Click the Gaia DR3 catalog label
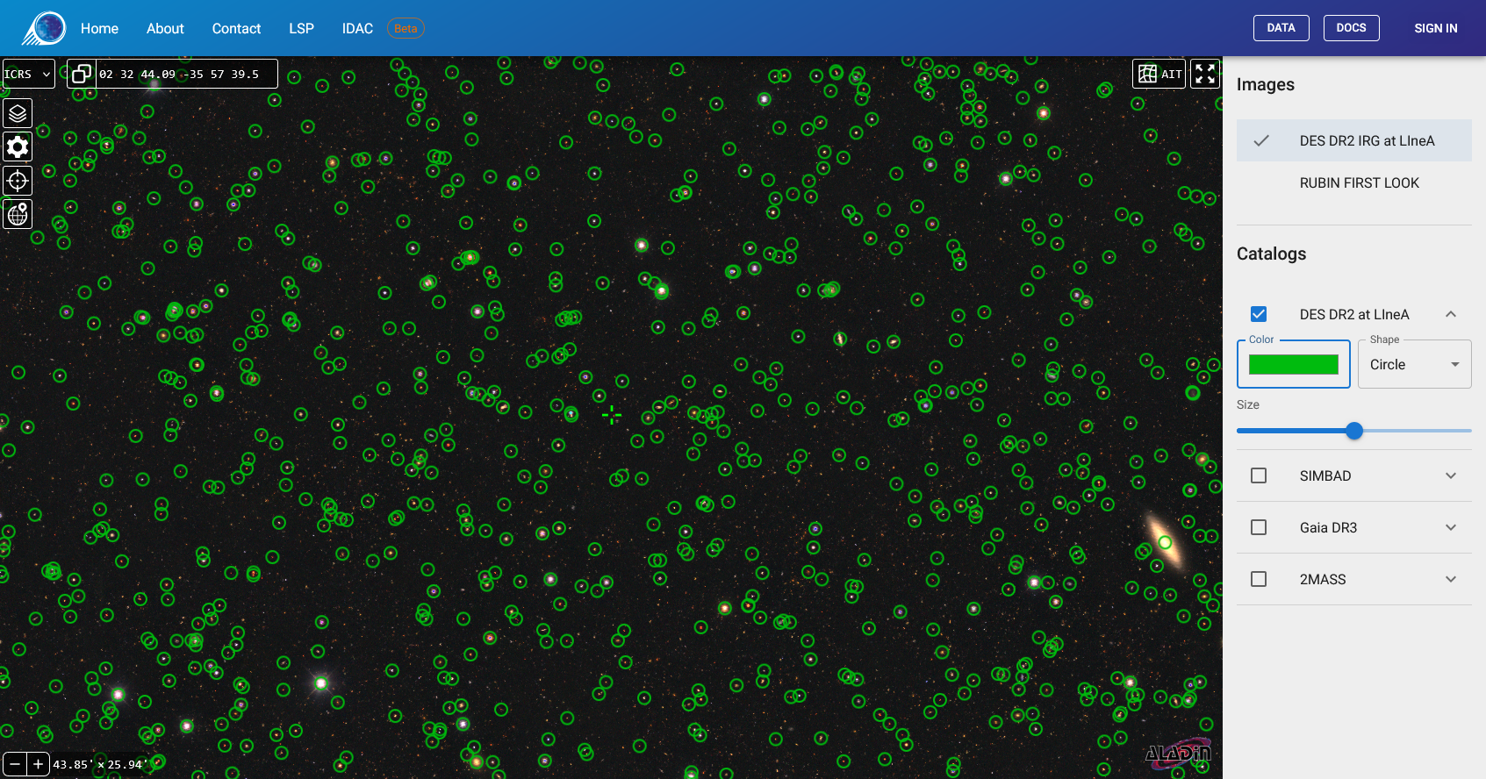Screen dimensions: 1486x779 point(1328,527)
